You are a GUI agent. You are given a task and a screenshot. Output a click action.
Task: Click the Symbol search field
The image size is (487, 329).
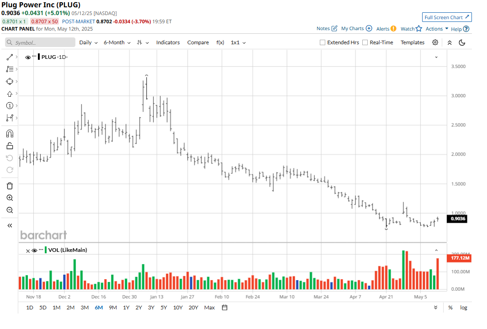[x=40, y=42]
